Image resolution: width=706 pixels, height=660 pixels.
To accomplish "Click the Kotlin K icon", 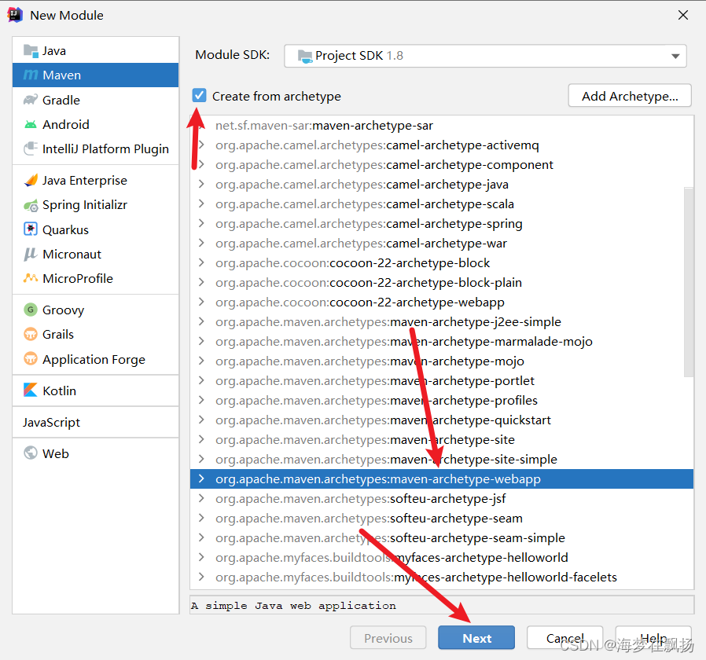I will tap(30, 390).
